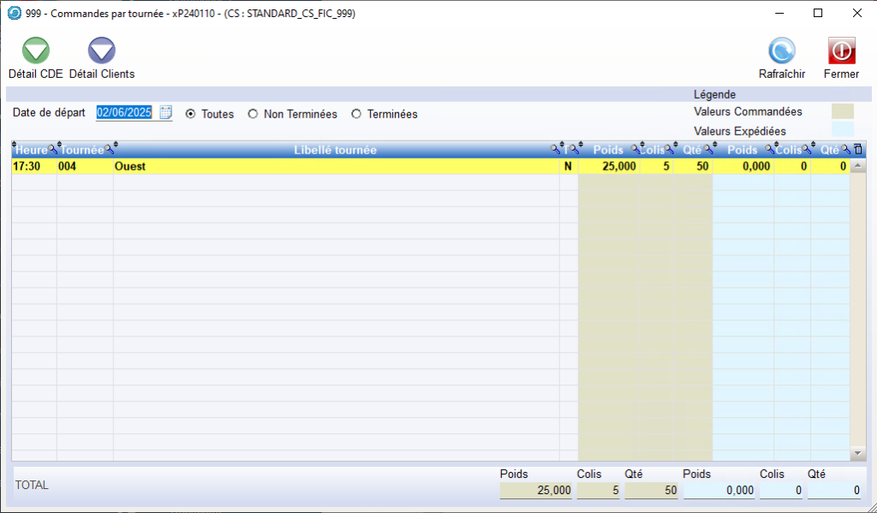Viewport: 877px width, 513px height.
Task: Select the Terminées radio button
Action: click(356, 114)
